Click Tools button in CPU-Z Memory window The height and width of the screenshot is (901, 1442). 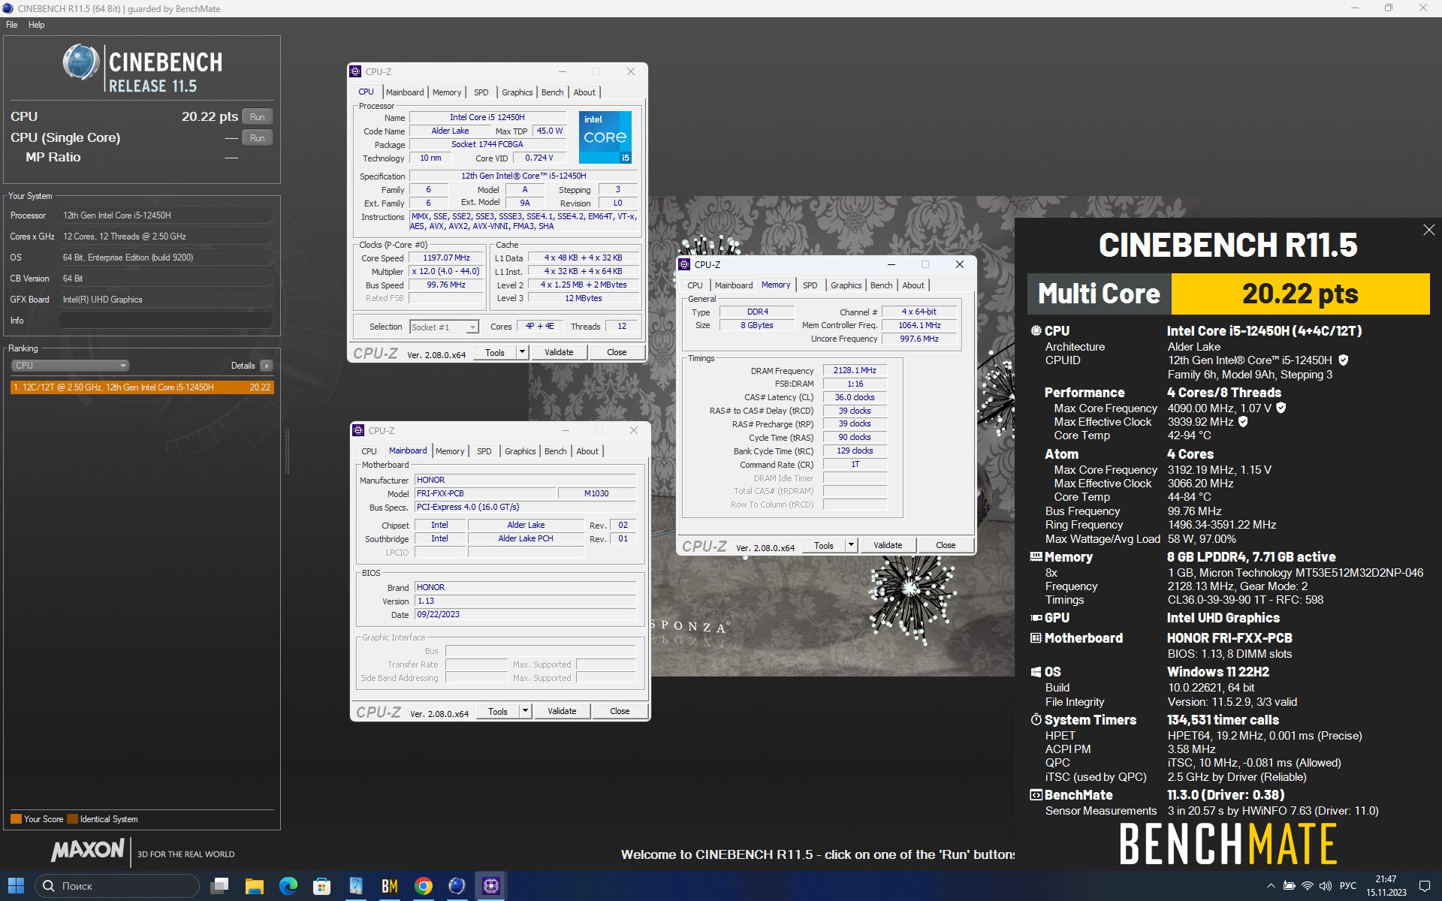point(824,545)
